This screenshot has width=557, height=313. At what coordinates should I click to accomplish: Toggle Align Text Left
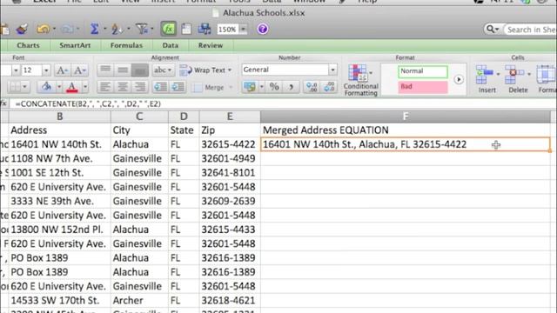105,87
